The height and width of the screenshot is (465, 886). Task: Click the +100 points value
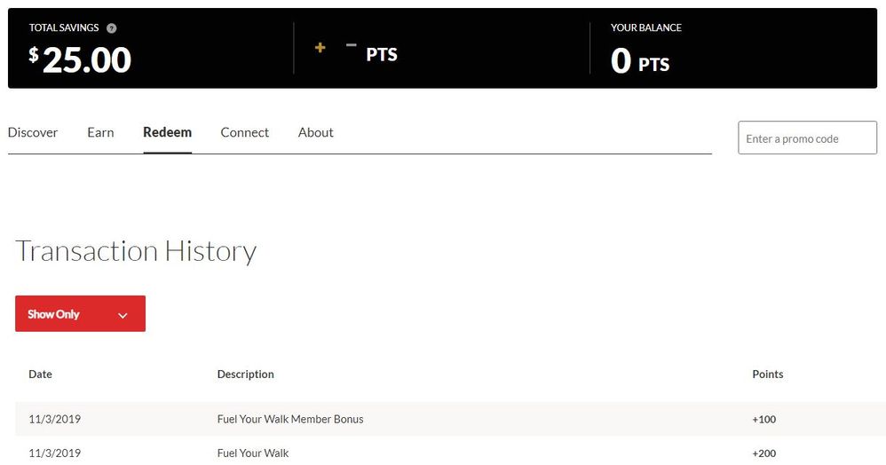(x=763, y=419)
